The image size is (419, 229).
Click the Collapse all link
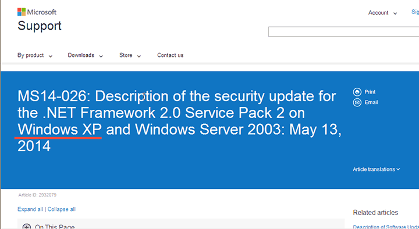pyautogui.click(x=62, y=209)
